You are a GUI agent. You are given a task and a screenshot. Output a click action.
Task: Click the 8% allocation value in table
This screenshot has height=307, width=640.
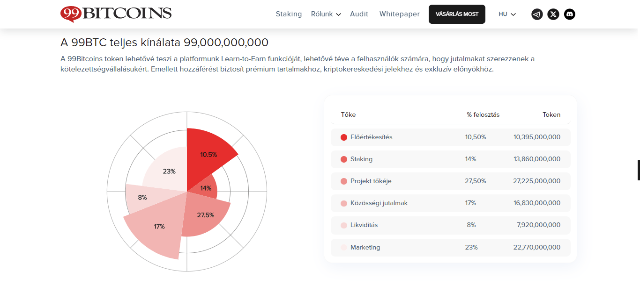471,225
